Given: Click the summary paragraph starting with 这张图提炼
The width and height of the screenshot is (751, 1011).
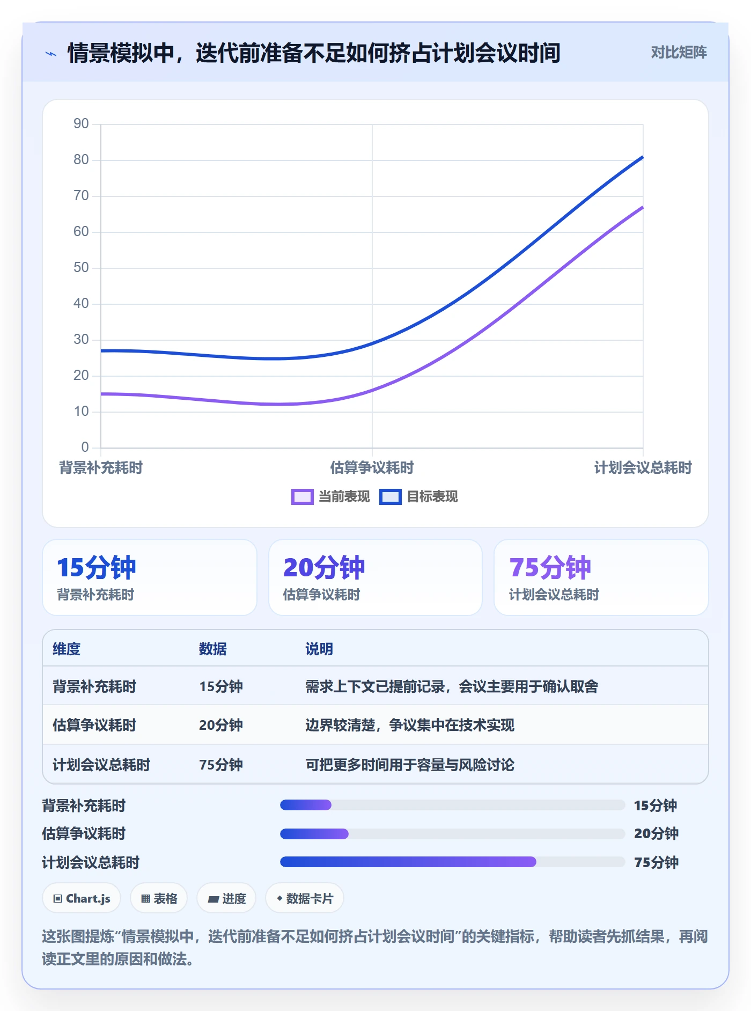Looking at the screenshot, I should [x=375, y=948].
